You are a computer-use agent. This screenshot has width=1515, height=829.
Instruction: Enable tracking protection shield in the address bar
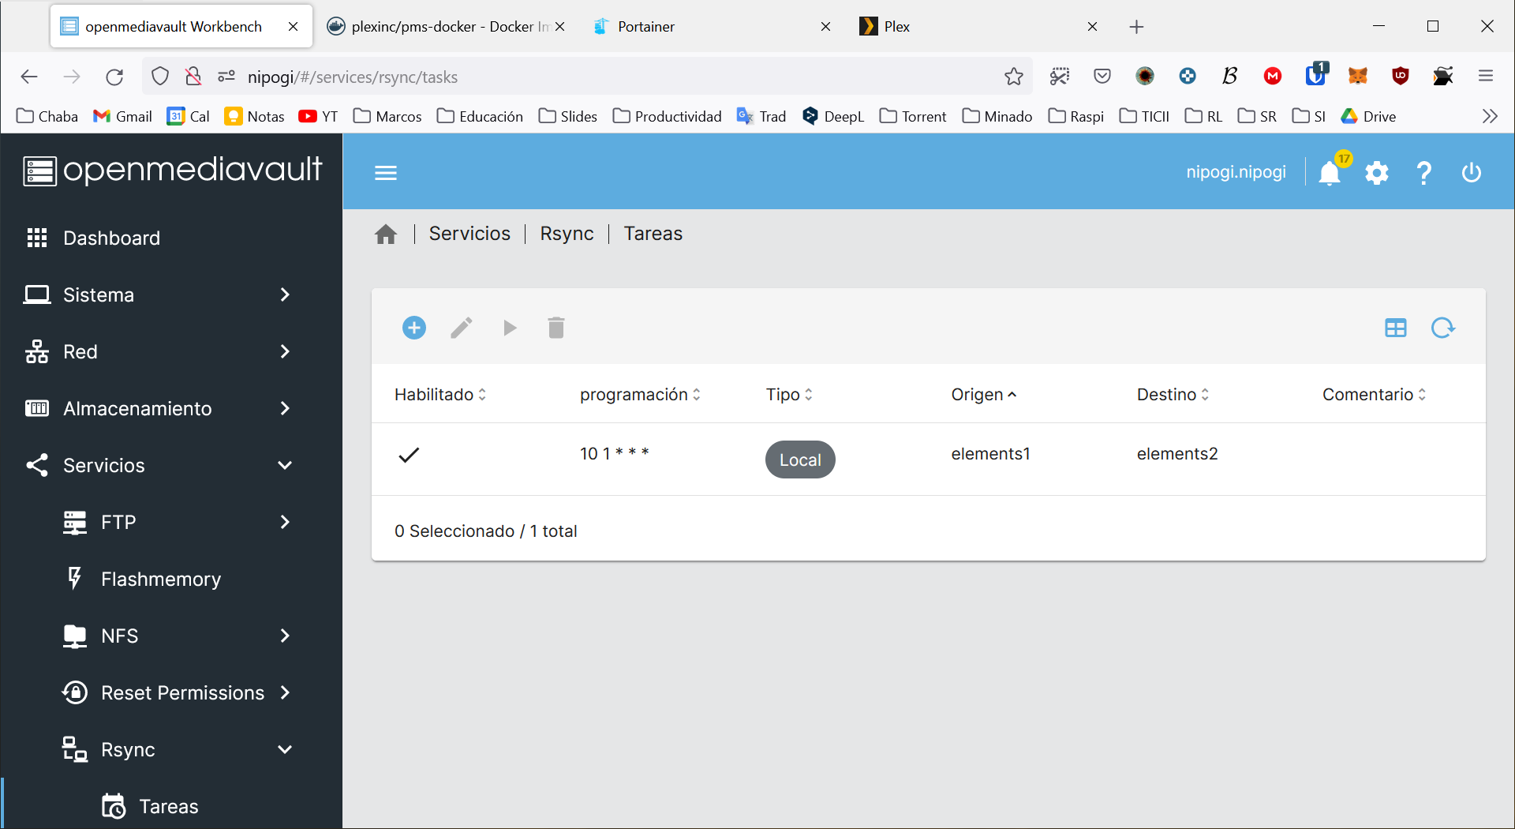click(x=159, y=76)
